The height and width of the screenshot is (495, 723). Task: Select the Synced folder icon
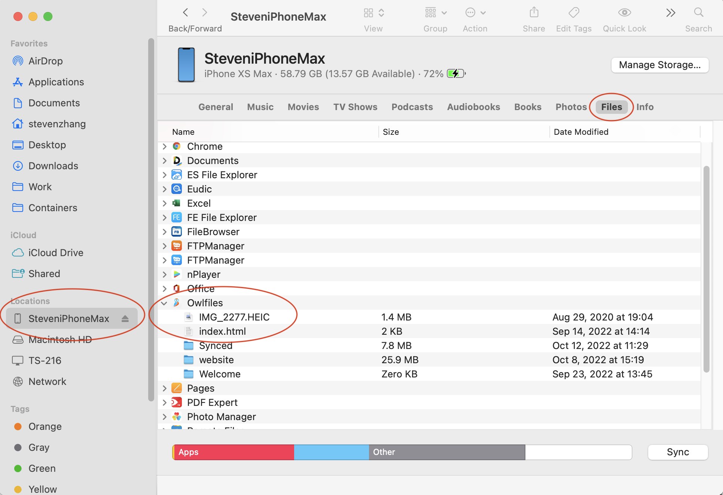(x=189, y=346)
